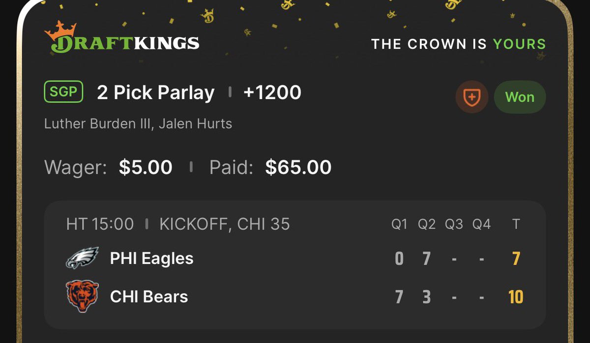590x343 pixels.
Task: Click the Philadelphia Eagles team logo
Action: tap(82, 258)
